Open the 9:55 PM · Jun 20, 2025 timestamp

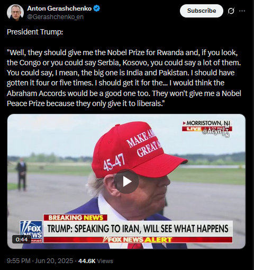coord(40,261)
